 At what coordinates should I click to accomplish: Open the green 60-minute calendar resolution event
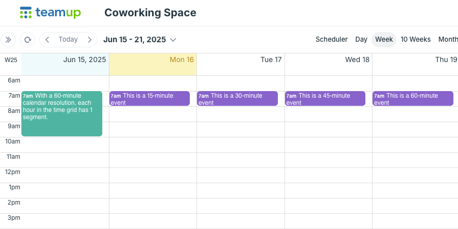tap(62, 113)
